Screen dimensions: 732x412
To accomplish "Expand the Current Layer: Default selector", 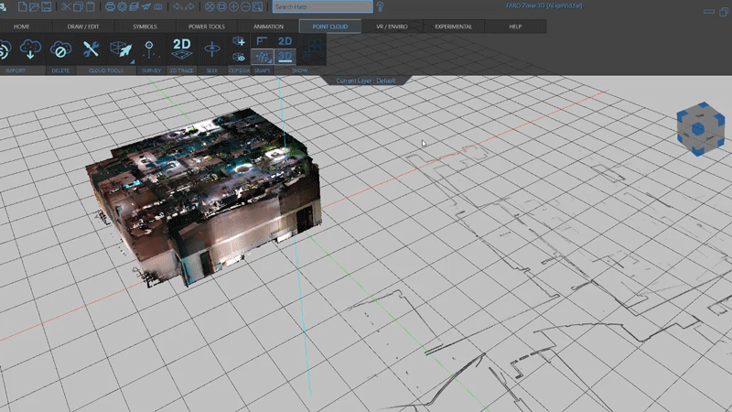I will coord(366,81).
